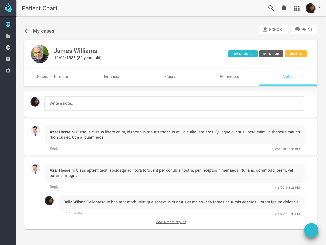Viewport: 326px width, 245px height.
Task: Open the notifications bell
Action: click(284, 8)
